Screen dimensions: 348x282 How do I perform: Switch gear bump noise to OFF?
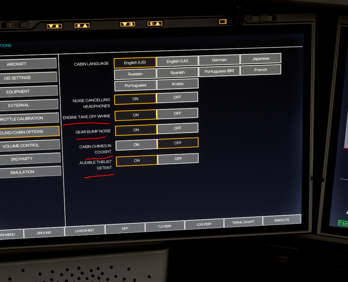point(178,128)
